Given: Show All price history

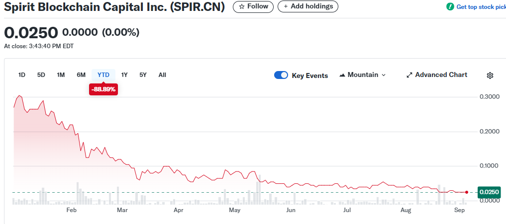Looking at the screenshot, I should point(162,75).
